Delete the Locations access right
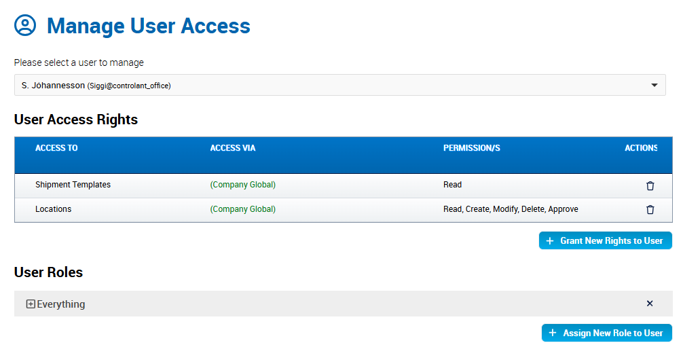Viewport: 700px width, 362px height. click(650, 210)
